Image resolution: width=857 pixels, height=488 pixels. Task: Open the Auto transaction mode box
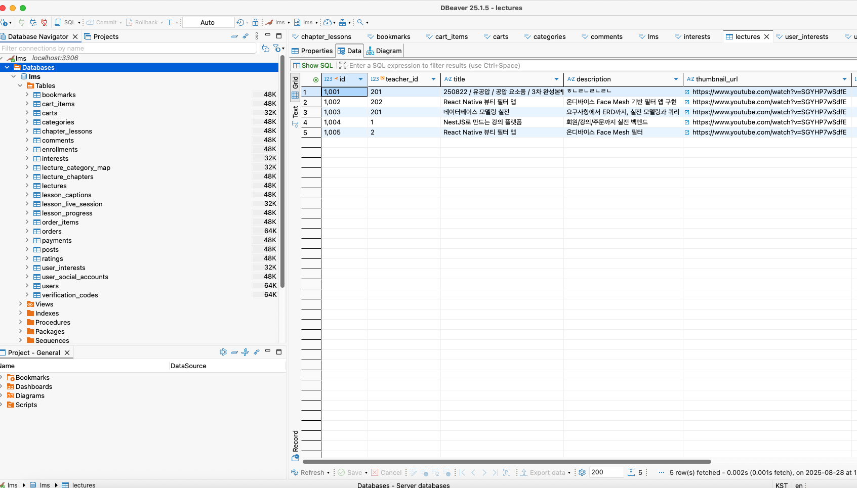(x=208, y=22)
